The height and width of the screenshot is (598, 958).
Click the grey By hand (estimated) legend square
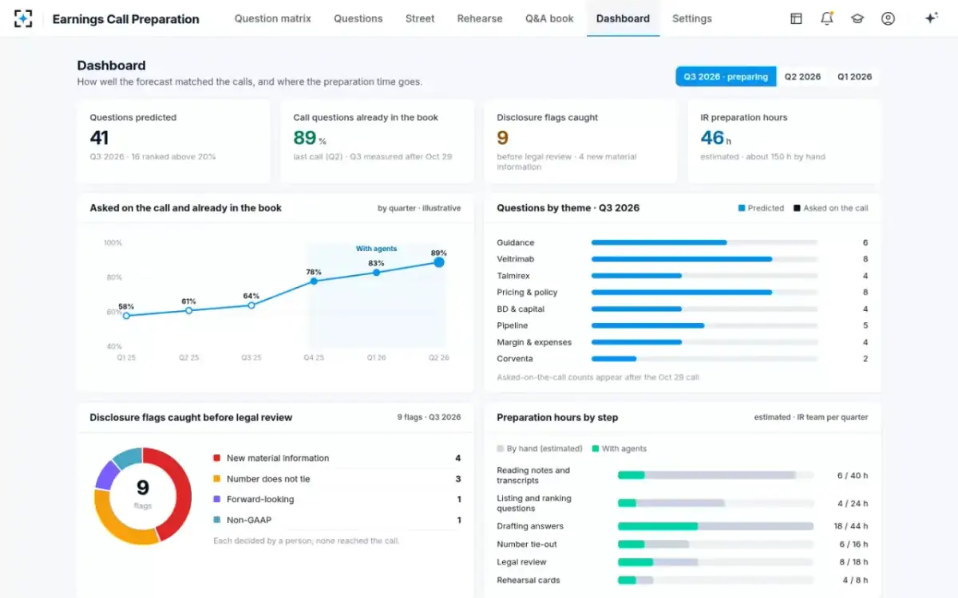click(500, 449)
